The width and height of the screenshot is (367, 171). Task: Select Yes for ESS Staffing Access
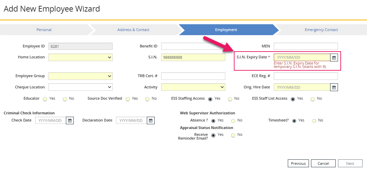tap(210, 99)
